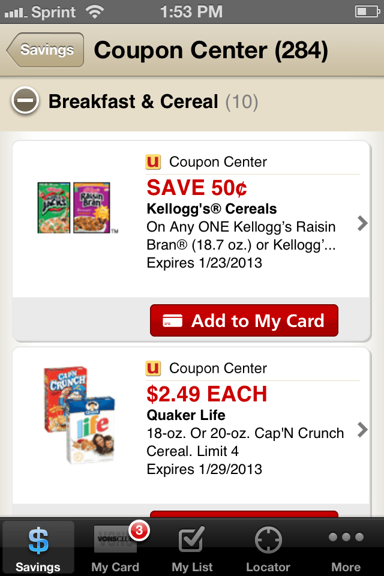Switch to the My List tab
384x576 pixels.
coord(192,548)
